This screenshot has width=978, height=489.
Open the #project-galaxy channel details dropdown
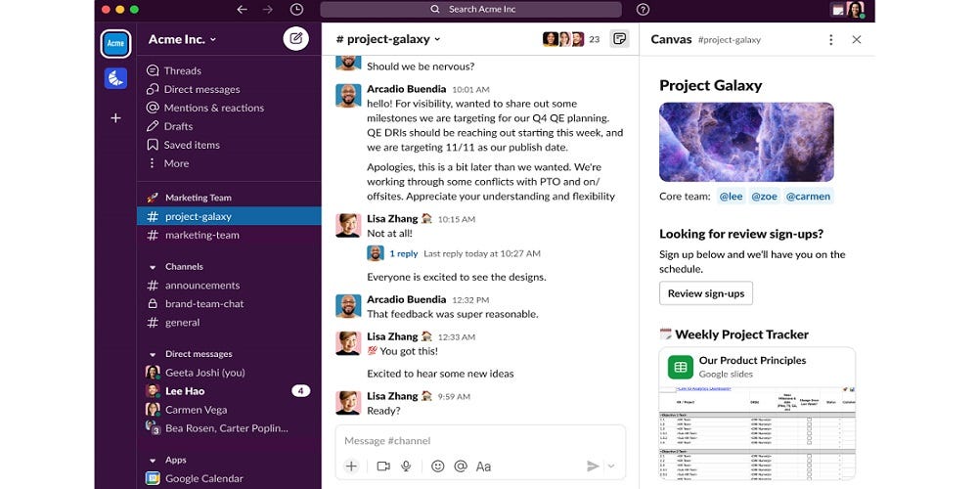coord(388,39)
